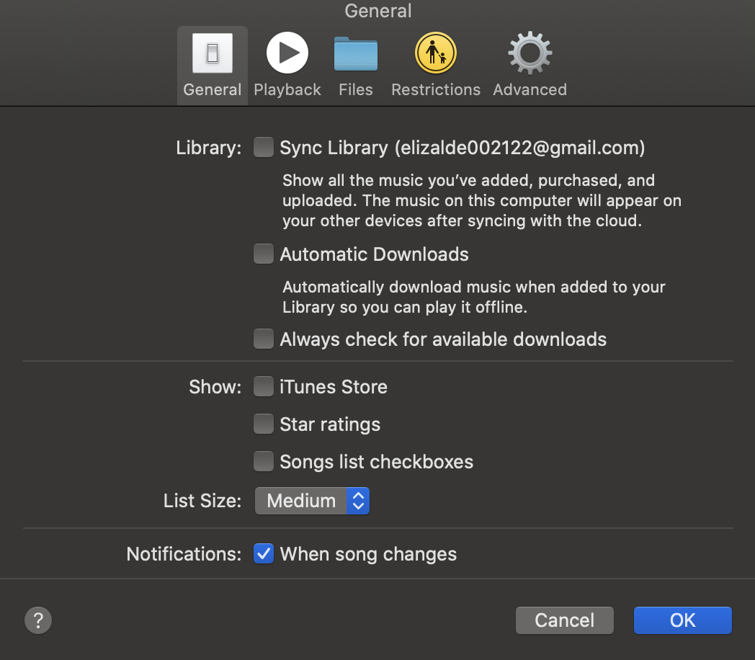Go to the Restrictions tab label
Image resolution: width=755 pixels, height=660 pixels.
[x=435, y=90]
